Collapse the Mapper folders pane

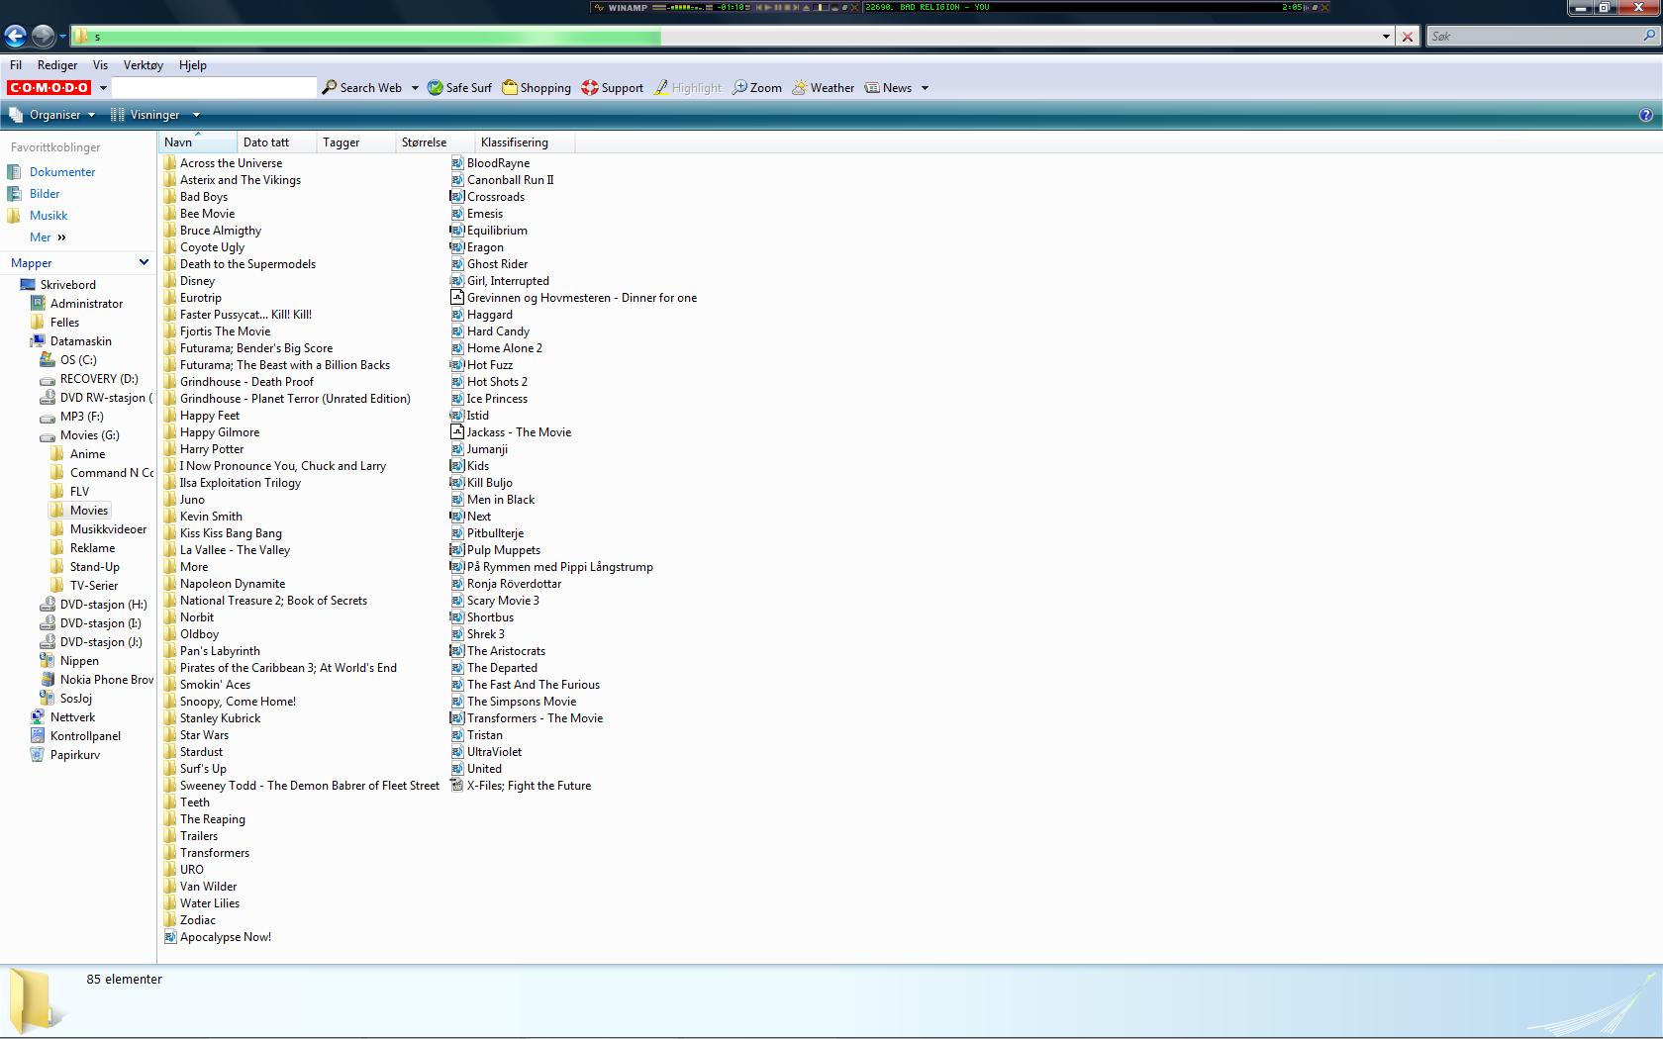pos(144,263)
